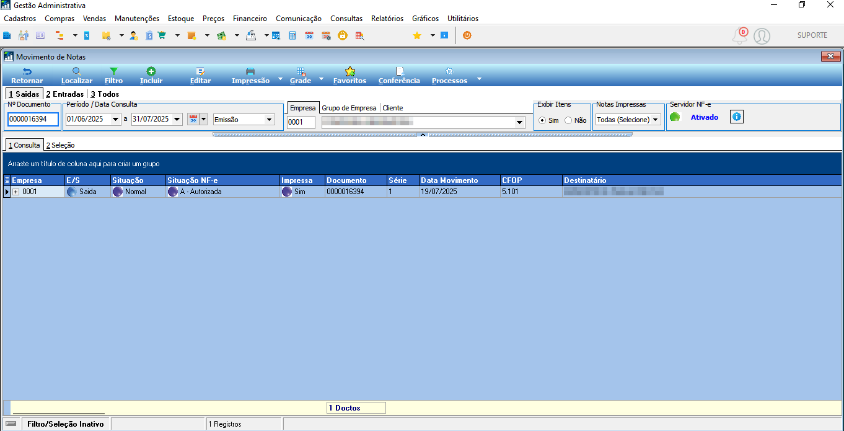Viewport: 844px width, 431px height.
Task: Open the calculator icon in top toolbar
Action: click(292, 35)
